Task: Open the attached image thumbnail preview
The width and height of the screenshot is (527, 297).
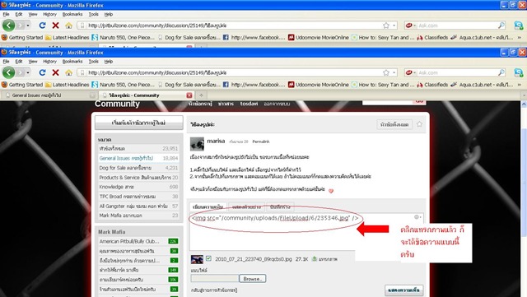Action: click(197, 259)
